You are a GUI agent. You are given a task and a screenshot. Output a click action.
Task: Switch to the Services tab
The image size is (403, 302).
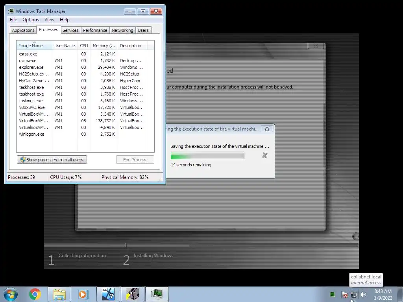coord(70,30)
